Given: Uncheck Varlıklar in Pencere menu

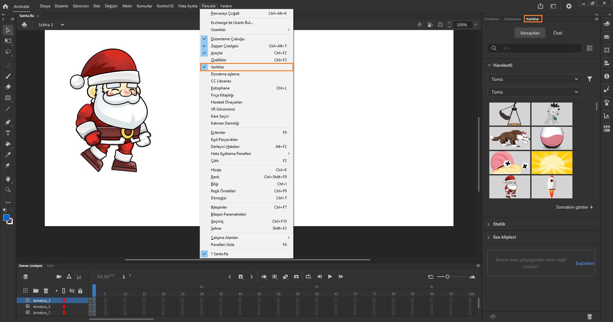Looking at the screenshot, I should coord(246,67).
